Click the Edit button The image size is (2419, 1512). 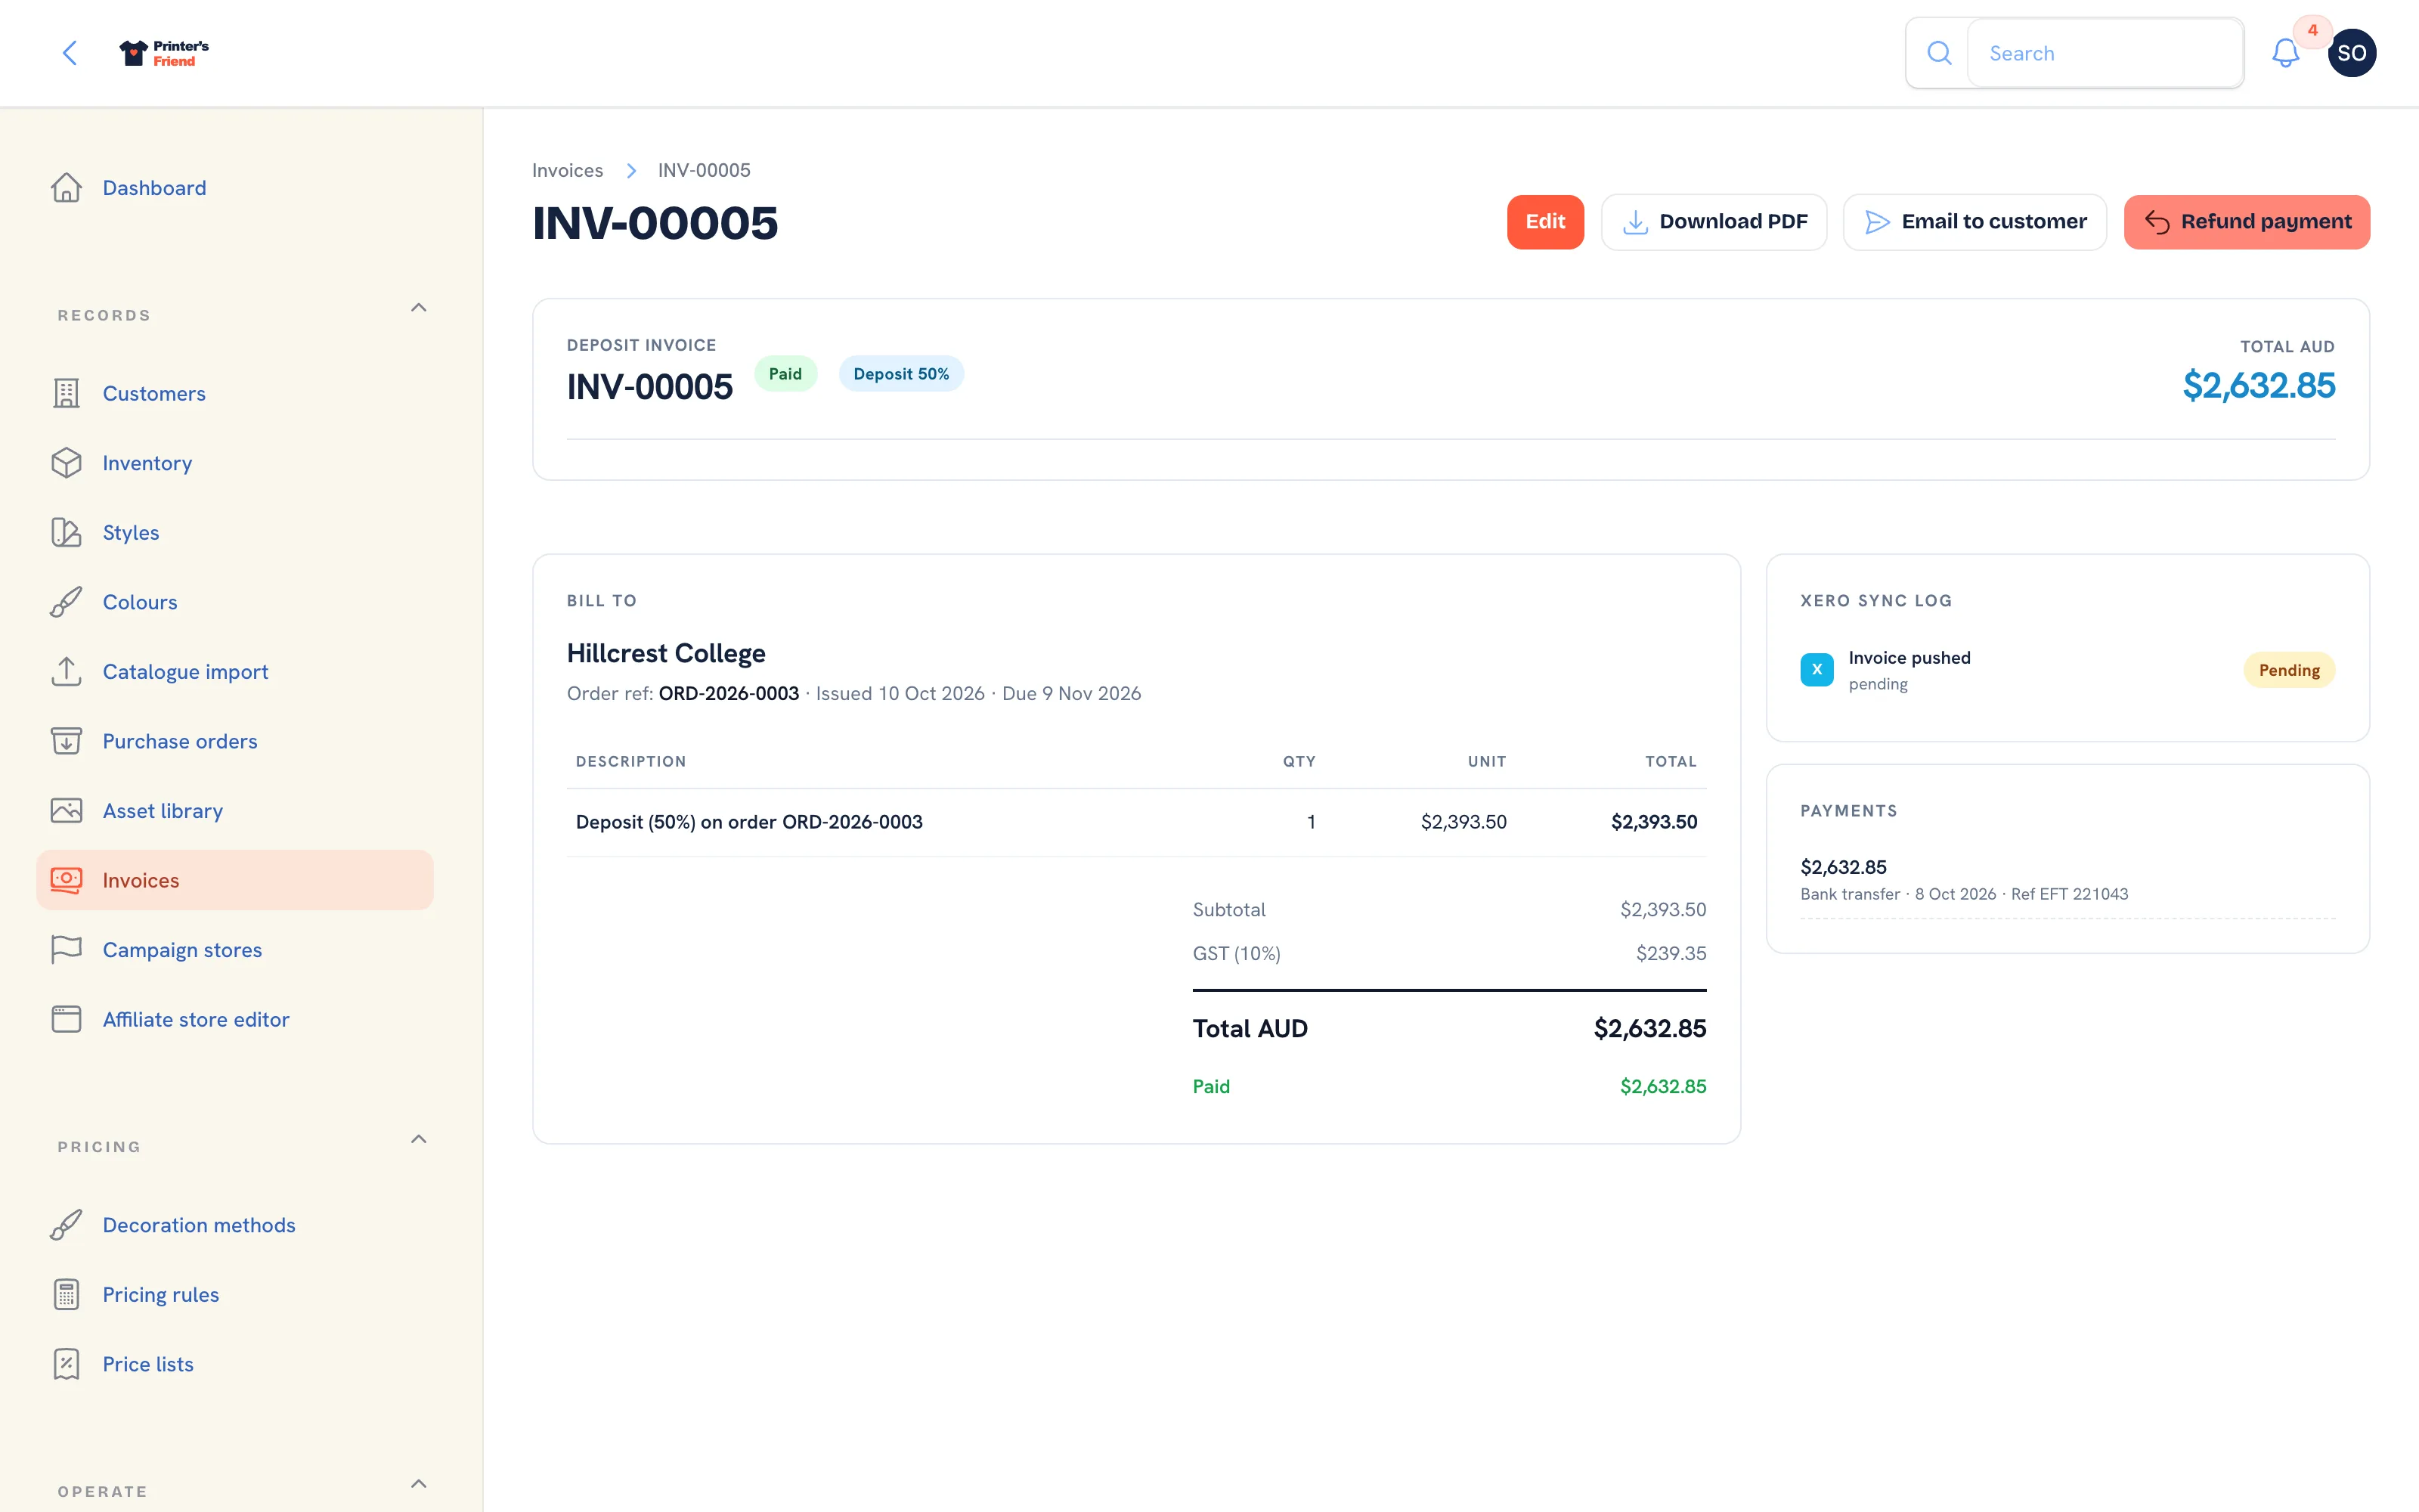1544,222
